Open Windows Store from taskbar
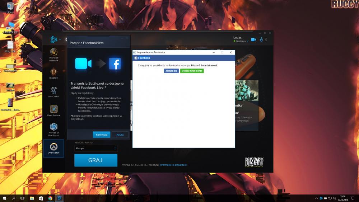Viewport: 359px width, 202px height. 41,198
